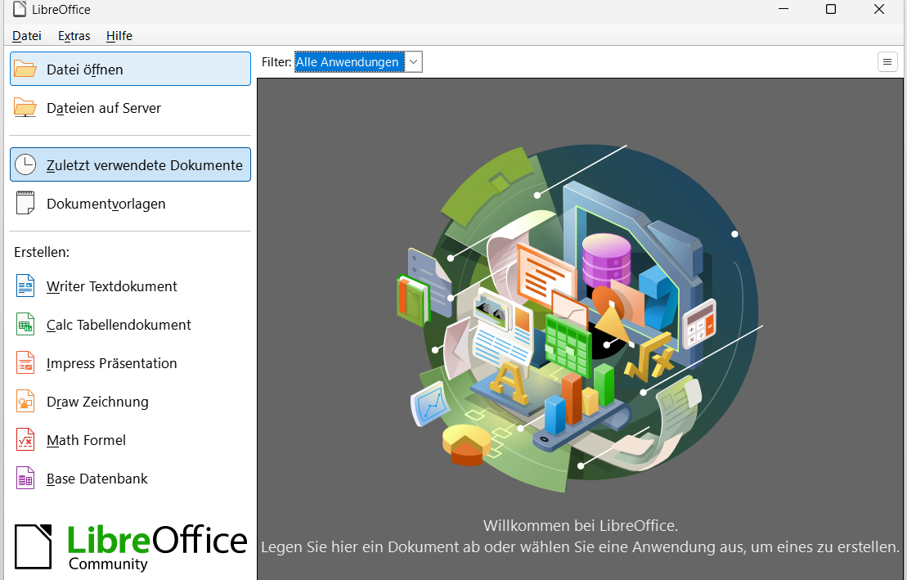Open the Hilfe menu
The image size is (907, 580).
click(x=119, y=36)
